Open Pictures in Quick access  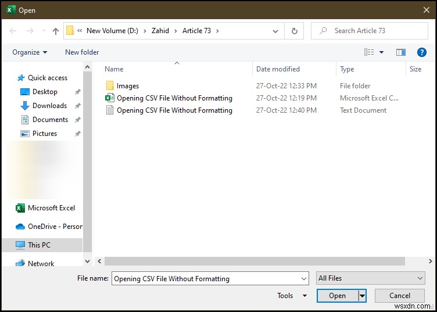coord(45,134)
